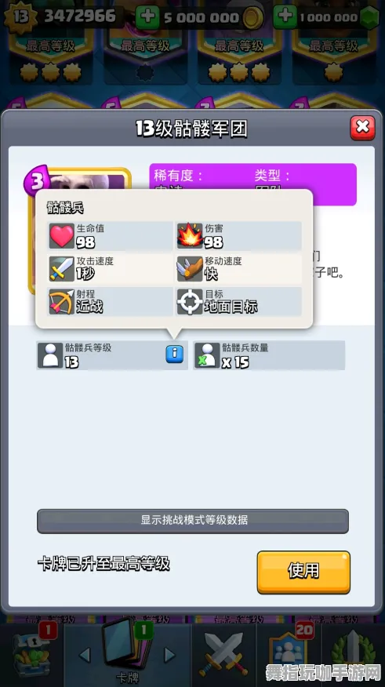The height and width of the screenshot is (687, 385).
Task: Select the heart hitpoints icon
Action: 62,236
